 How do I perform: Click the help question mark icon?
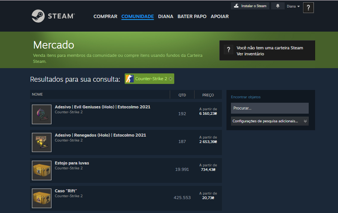pyautogui.click(x=308, y=8)
